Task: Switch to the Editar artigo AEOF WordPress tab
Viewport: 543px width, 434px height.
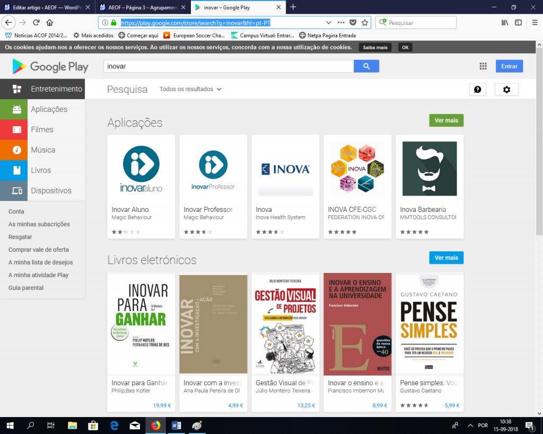Action: pyautogui.click(x=47, y=7)
